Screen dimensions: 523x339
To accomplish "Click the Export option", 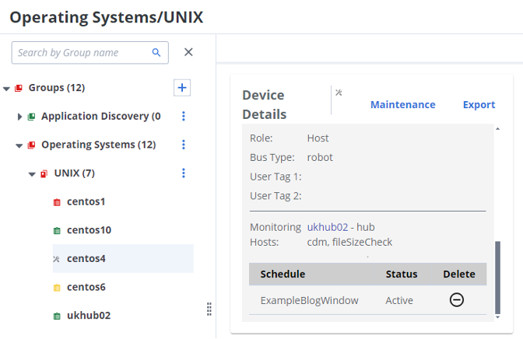I will point(479,105).
